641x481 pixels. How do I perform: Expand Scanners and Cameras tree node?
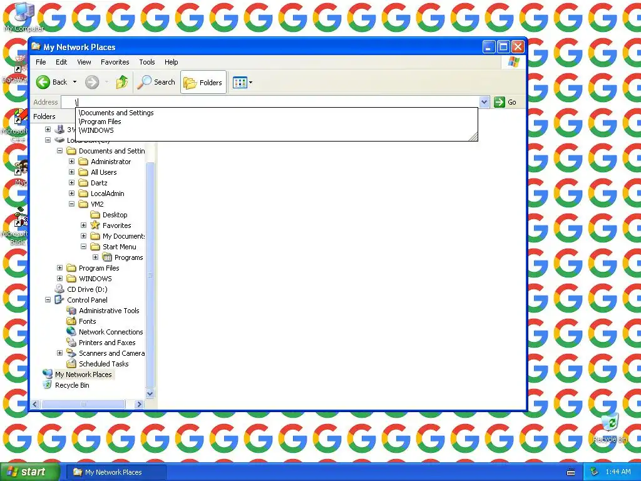pyautogui.click(x=59, y=353)
